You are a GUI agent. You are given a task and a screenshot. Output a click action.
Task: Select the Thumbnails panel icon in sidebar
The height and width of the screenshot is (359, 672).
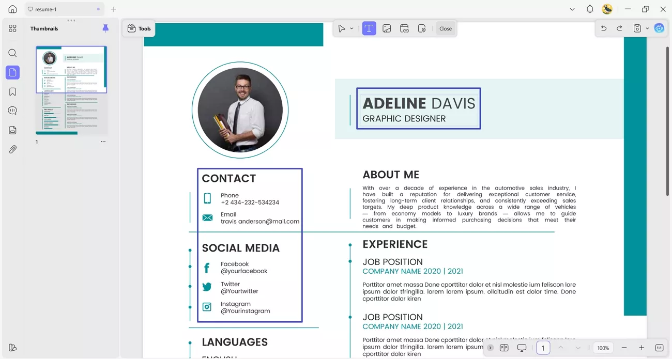tap(12, 72)
